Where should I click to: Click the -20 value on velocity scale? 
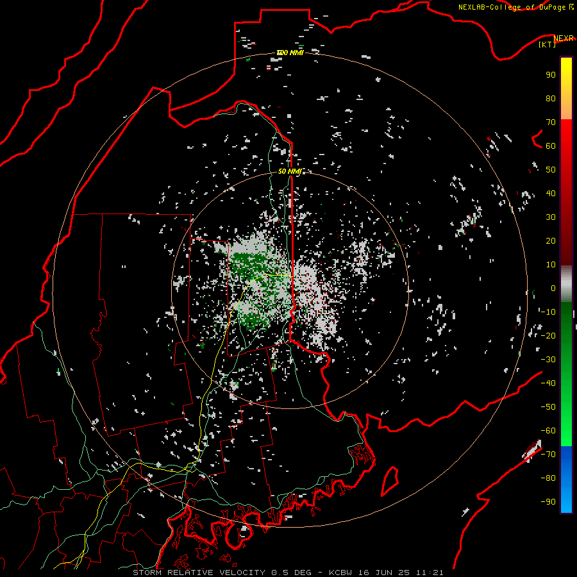[x=548, y=335]
